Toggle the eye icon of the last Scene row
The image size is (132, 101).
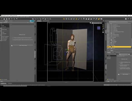point(108,48)
